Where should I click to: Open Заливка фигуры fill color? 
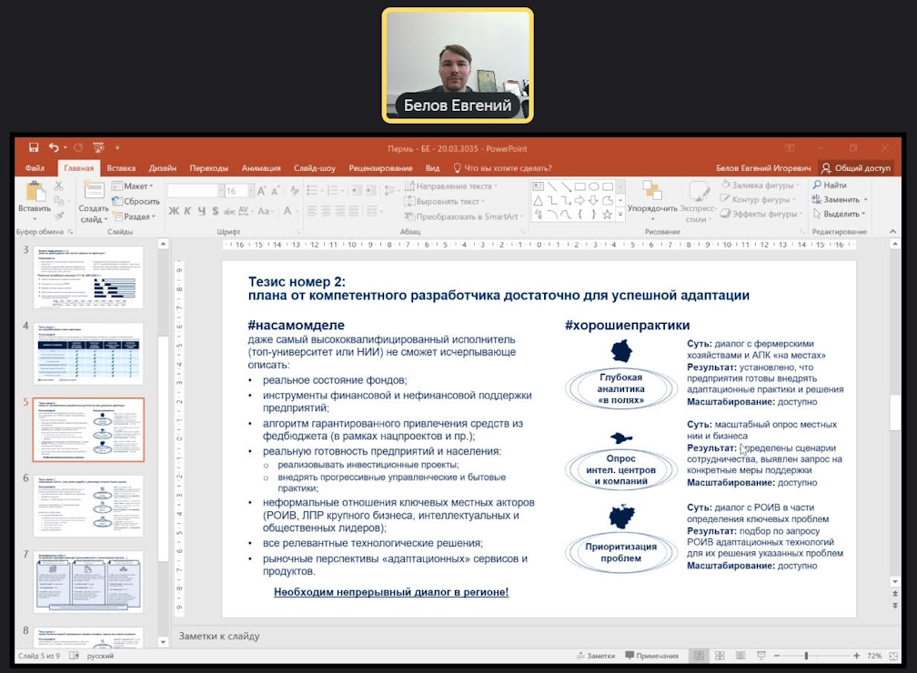[x=759, y=185]
